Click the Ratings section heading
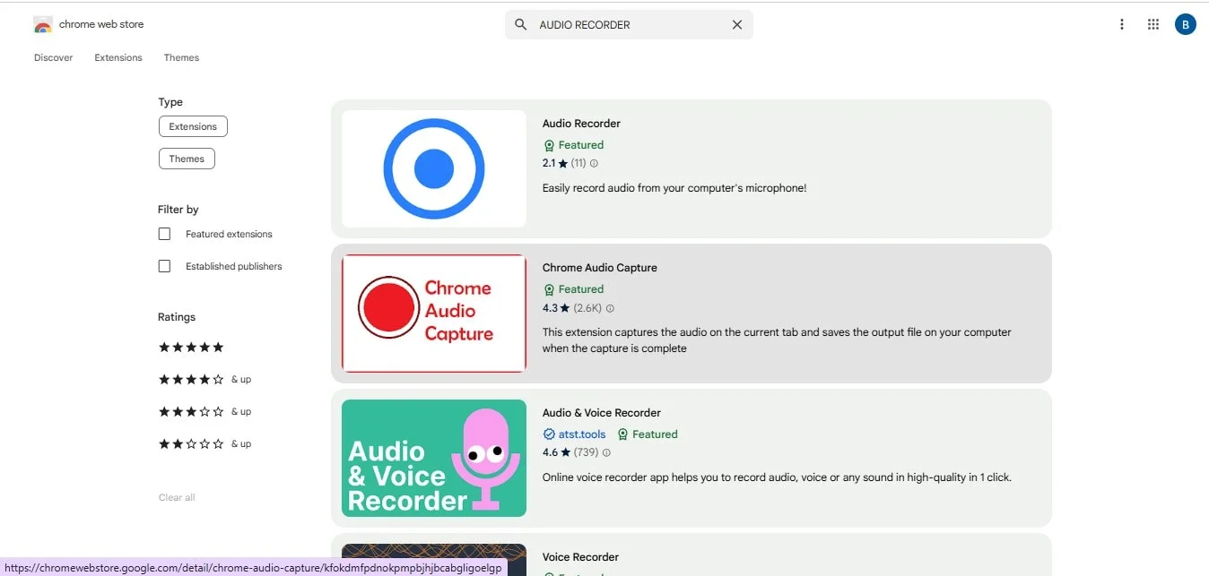The image size is (1209, 576). point(177,317)
